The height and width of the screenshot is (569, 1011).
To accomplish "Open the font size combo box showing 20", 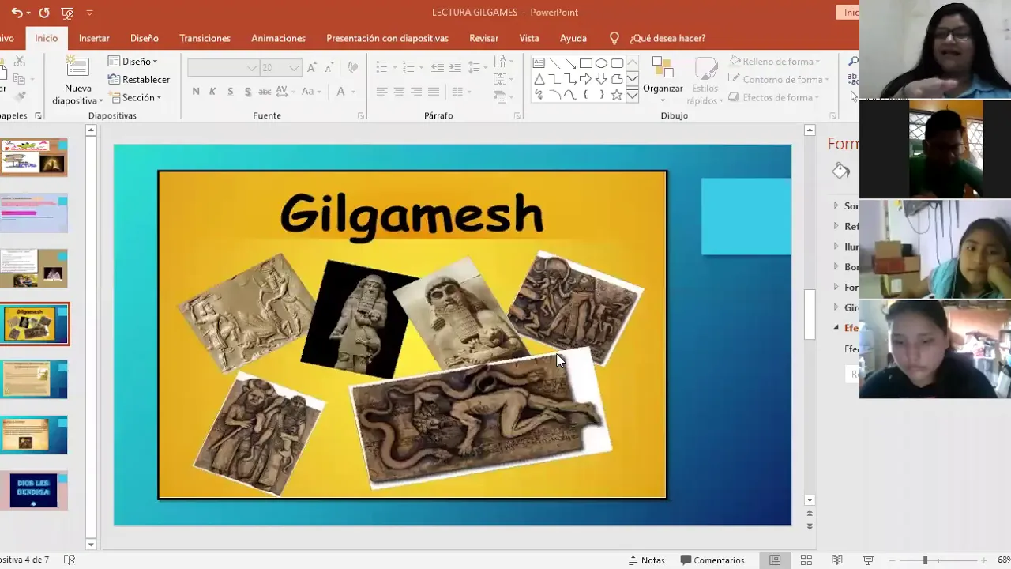I will coord(280,68).
